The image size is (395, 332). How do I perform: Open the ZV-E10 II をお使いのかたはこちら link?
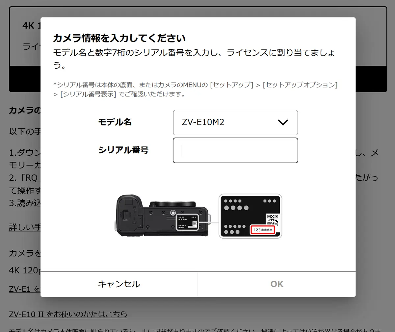pyautogui.click(x=68, y=314)
